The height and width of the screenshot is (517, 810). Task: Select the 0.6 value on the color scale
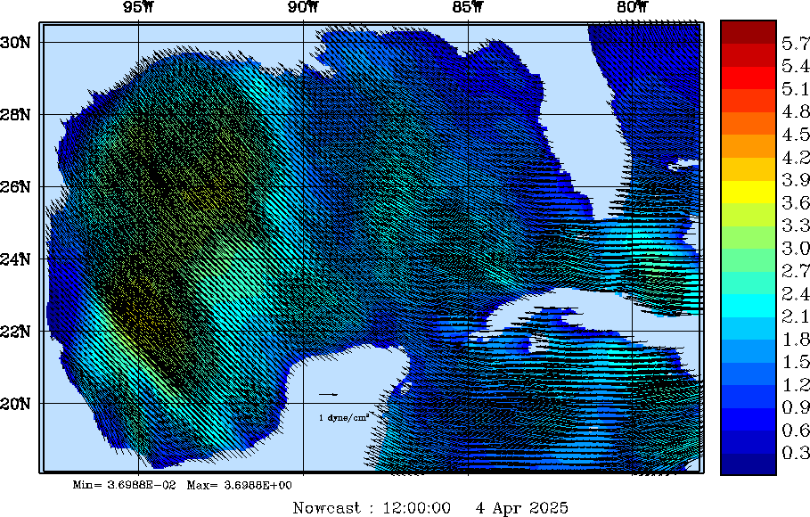click(796, 431)
